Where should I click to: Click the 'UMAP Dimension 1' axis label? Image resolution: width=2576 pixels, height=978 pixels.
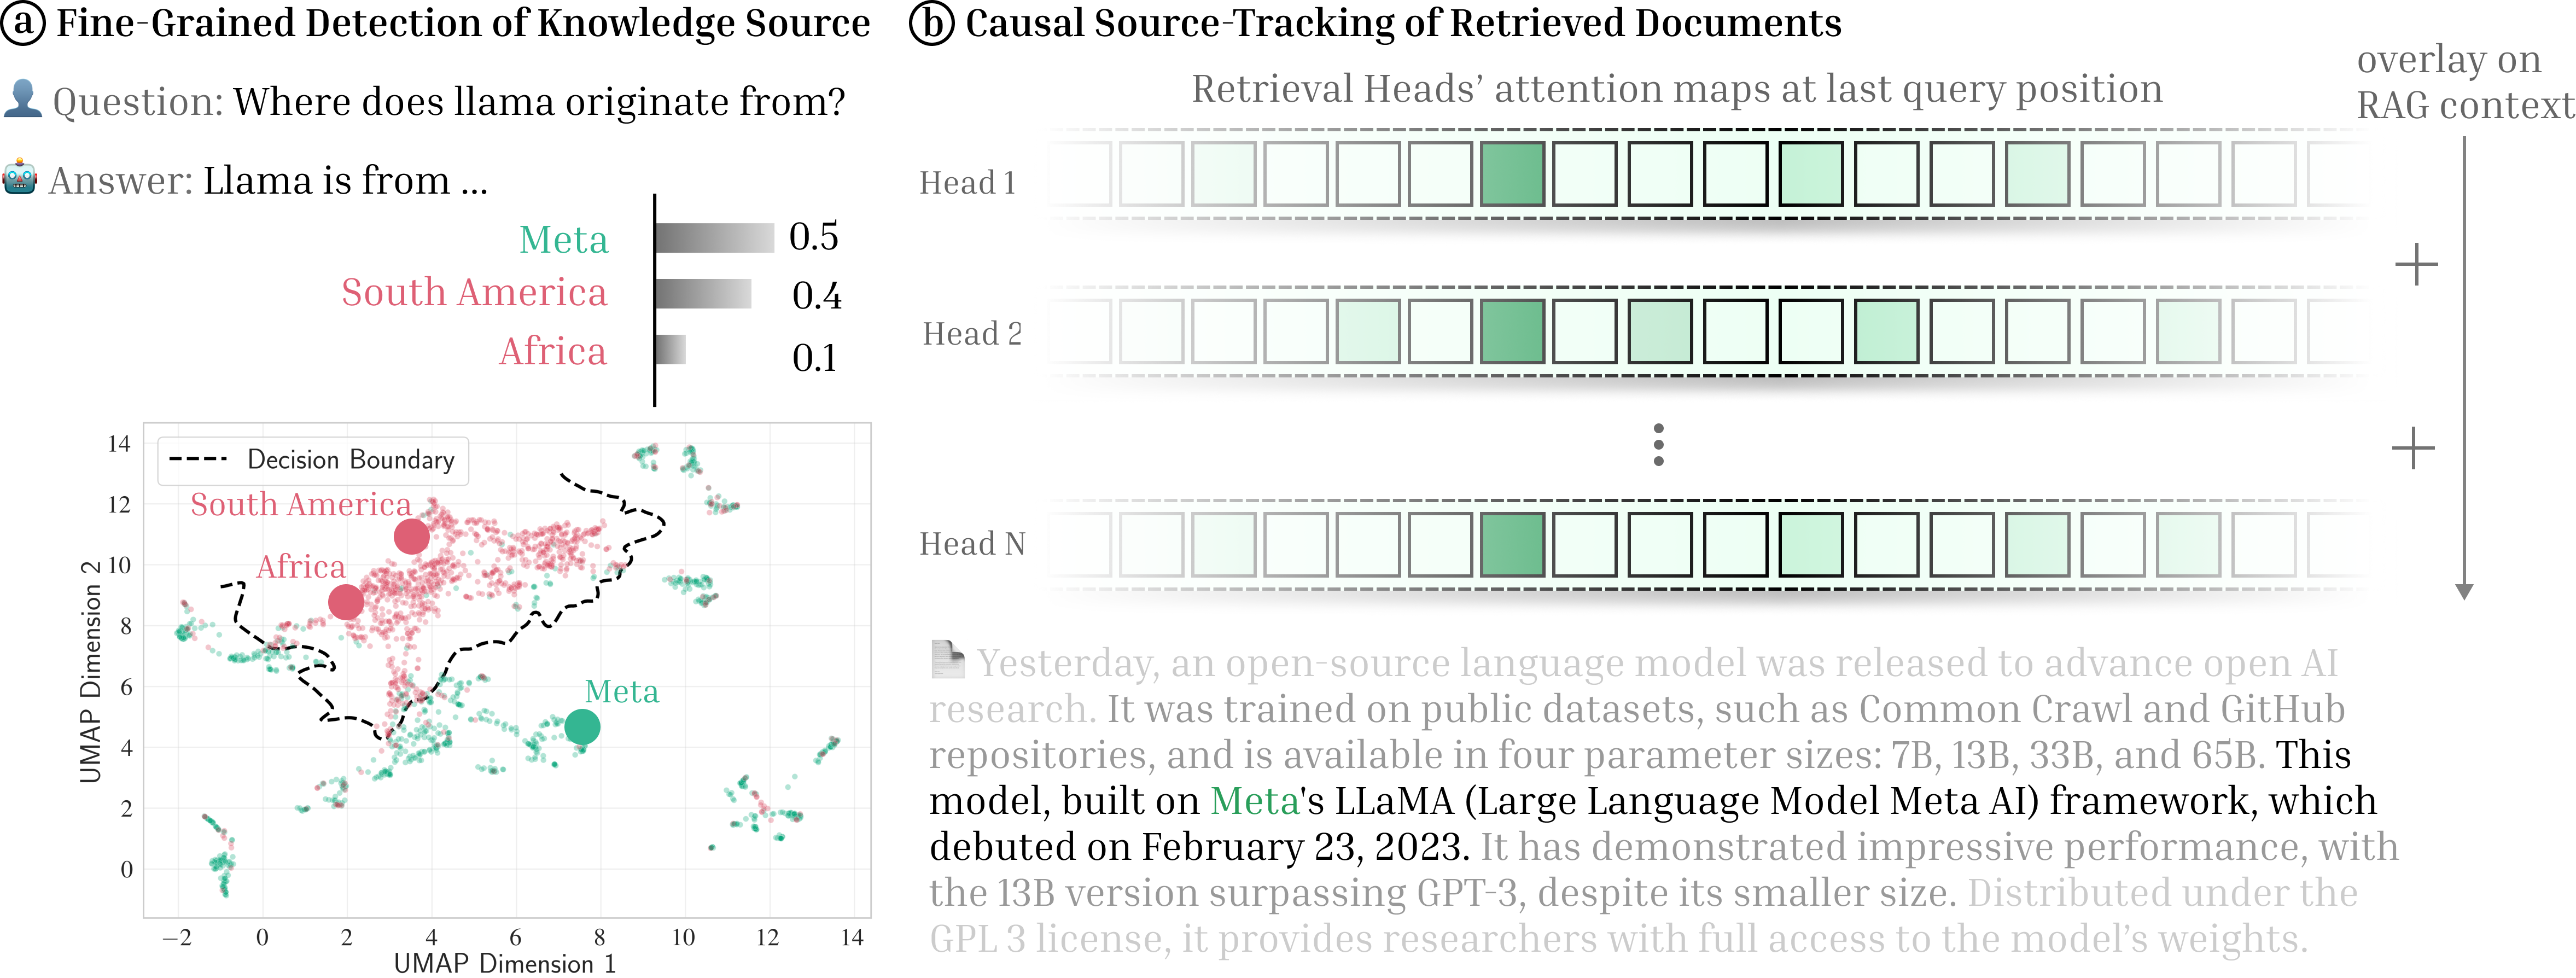click(x=505, y=963)
